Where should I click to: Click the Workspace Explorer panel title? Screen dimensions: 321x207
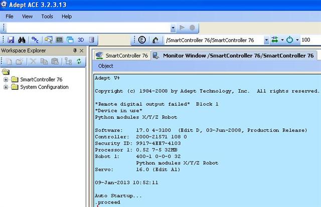(x=24, y=51)
